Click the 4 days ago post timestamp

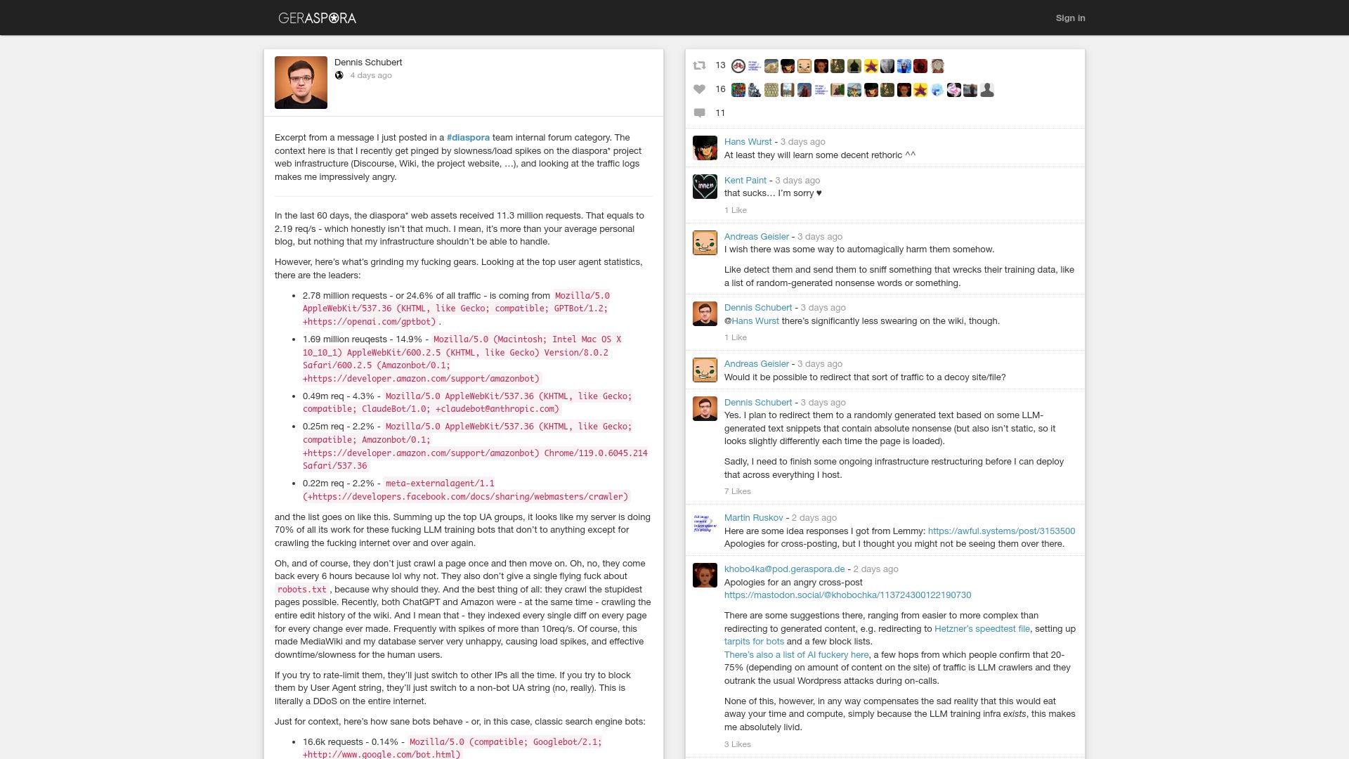click(x=371, y=76)
